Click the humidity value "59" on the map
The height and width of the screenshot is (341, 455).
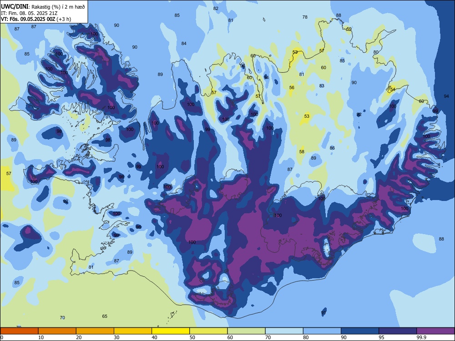[349, 29]
